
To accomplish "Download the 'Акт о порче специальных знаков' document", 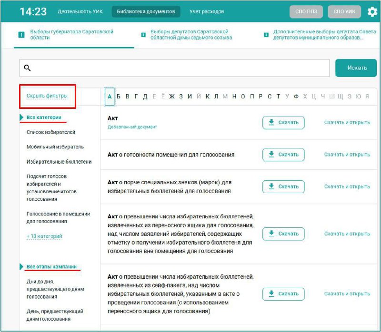I will [283, 186].
